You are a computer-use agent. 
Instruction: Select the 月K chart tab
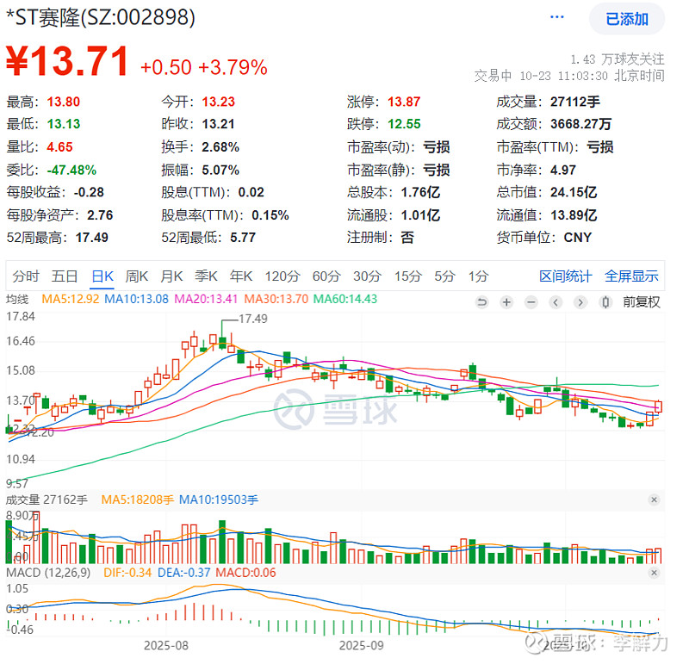pos(171,276)
